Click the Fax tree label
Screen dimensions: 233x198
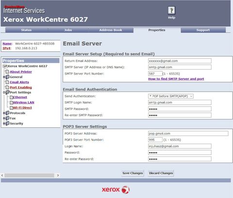[x=13, y=118]
